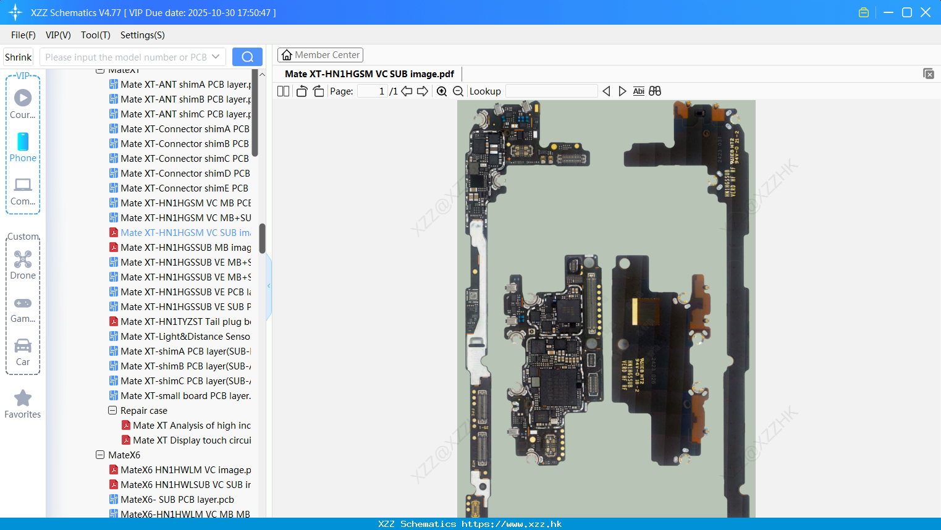Collapse the Repair case node
Viewport: 941px width, 530px height.
click(x=112, y=410)
